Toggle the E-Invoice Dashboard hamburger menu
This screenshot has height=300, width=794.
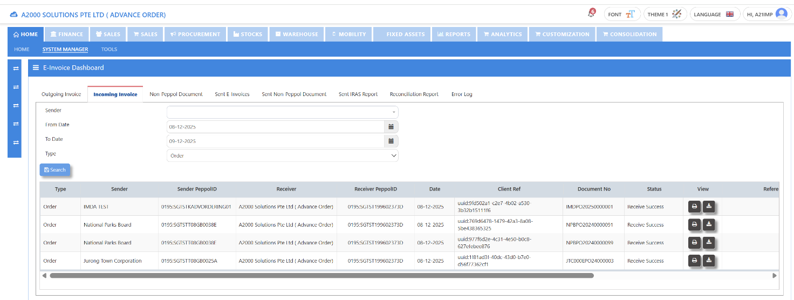click(36, 67)
